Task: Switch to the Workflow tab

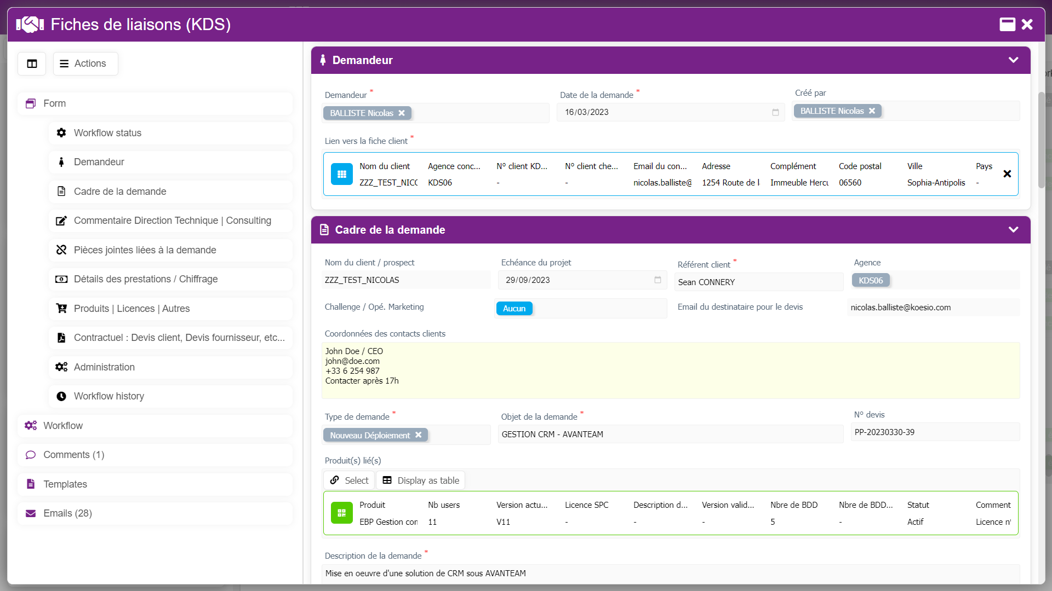Action: coord(155,426)
